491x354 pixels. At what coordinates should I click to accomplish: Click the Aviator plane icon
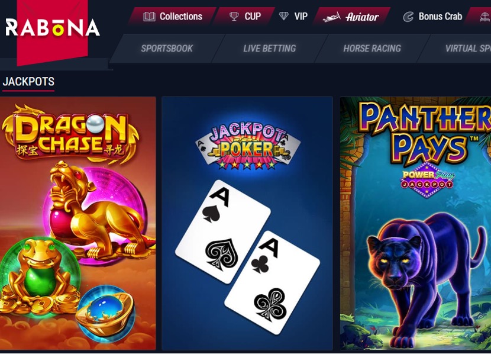pos(332,17)
